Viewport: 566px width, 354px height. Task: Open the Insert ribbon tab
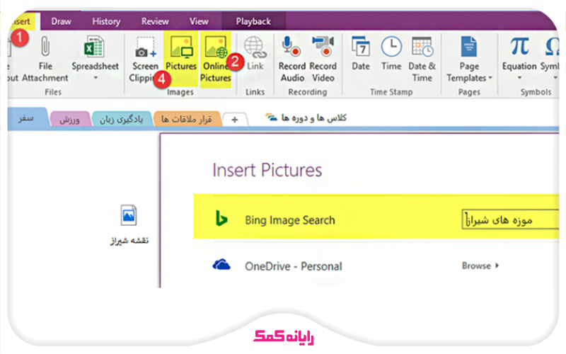coord(23,21)
